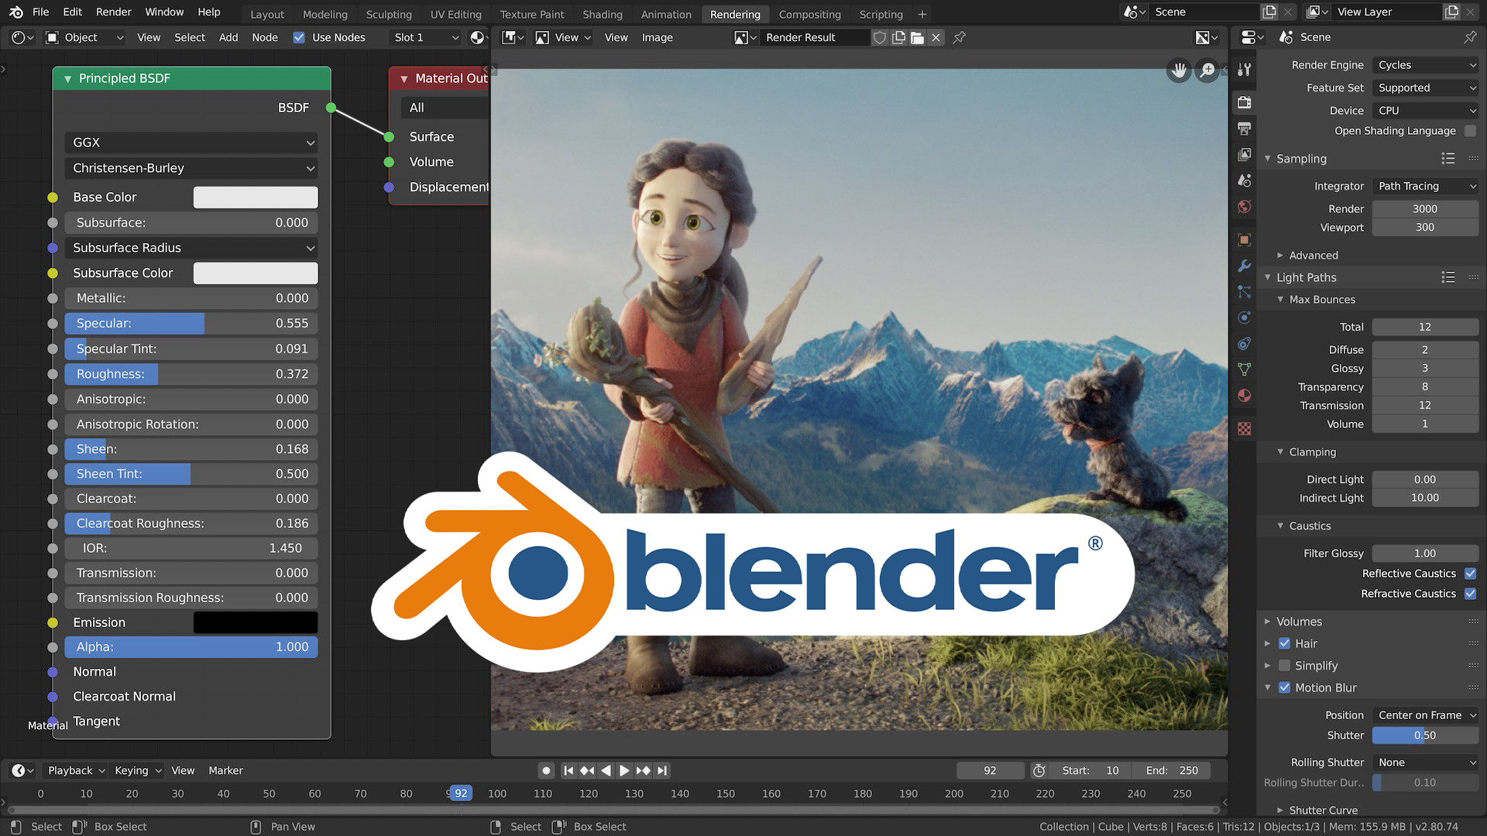Pin the Render Result image
Viewport: 1487px width, 836px height.
(x=959, y=37)
